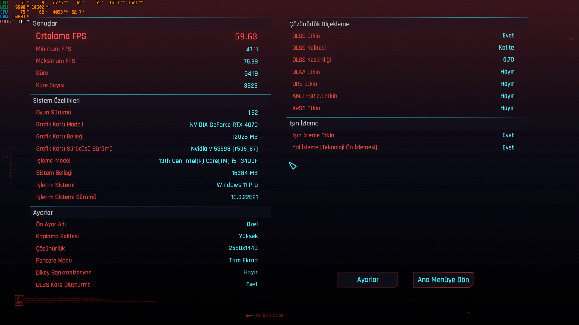Click the GPU label in the overlay
The width and height of the screenshot is (579, 325).
[4, 2]
